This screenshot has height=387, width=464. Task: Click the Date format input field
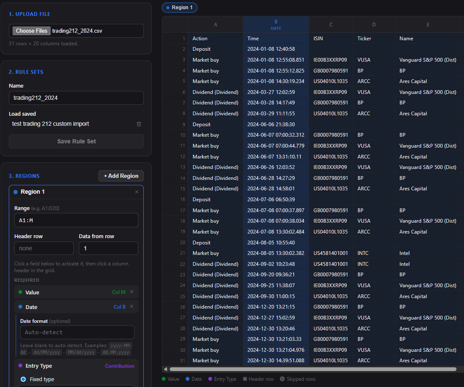pyautogui.click(x=77, y=332)
